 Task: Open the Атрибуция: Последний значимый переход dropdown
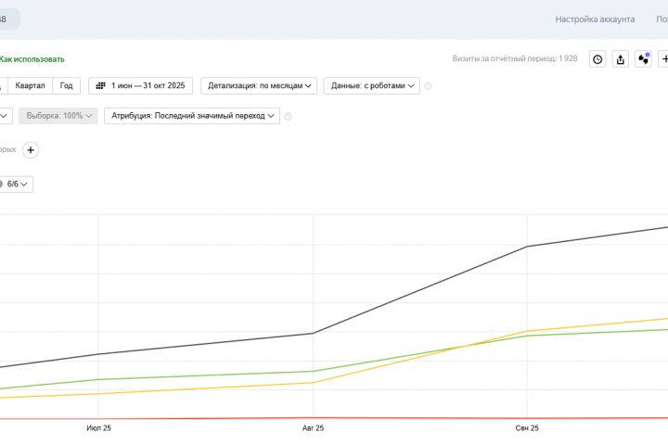pyautogui.click(x=193, y=116)
